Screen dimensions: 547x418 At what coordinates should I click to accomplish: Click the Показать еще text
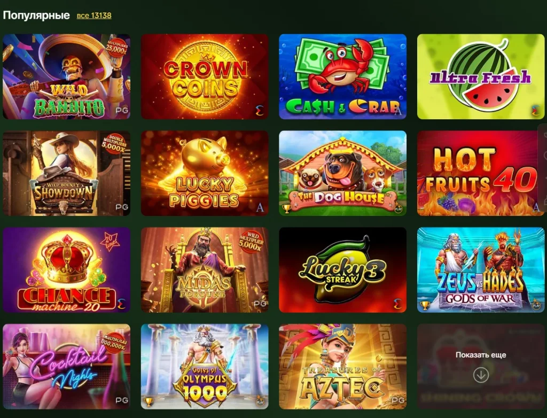[481, 355]
